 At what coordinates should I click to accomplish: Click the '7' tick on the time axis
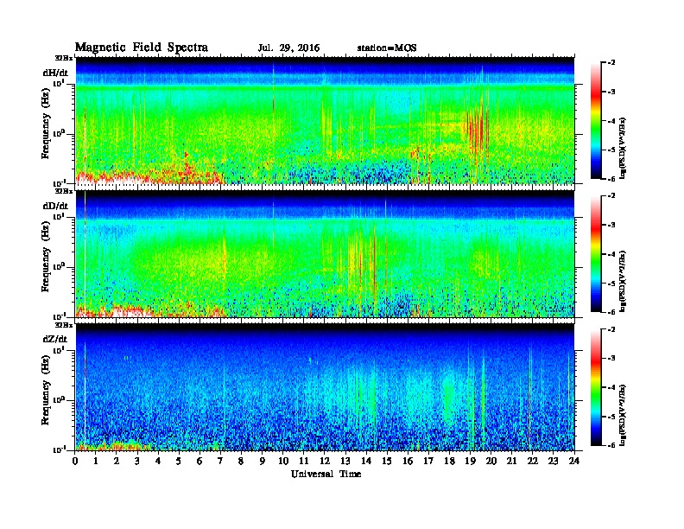[x=221, y=461]
